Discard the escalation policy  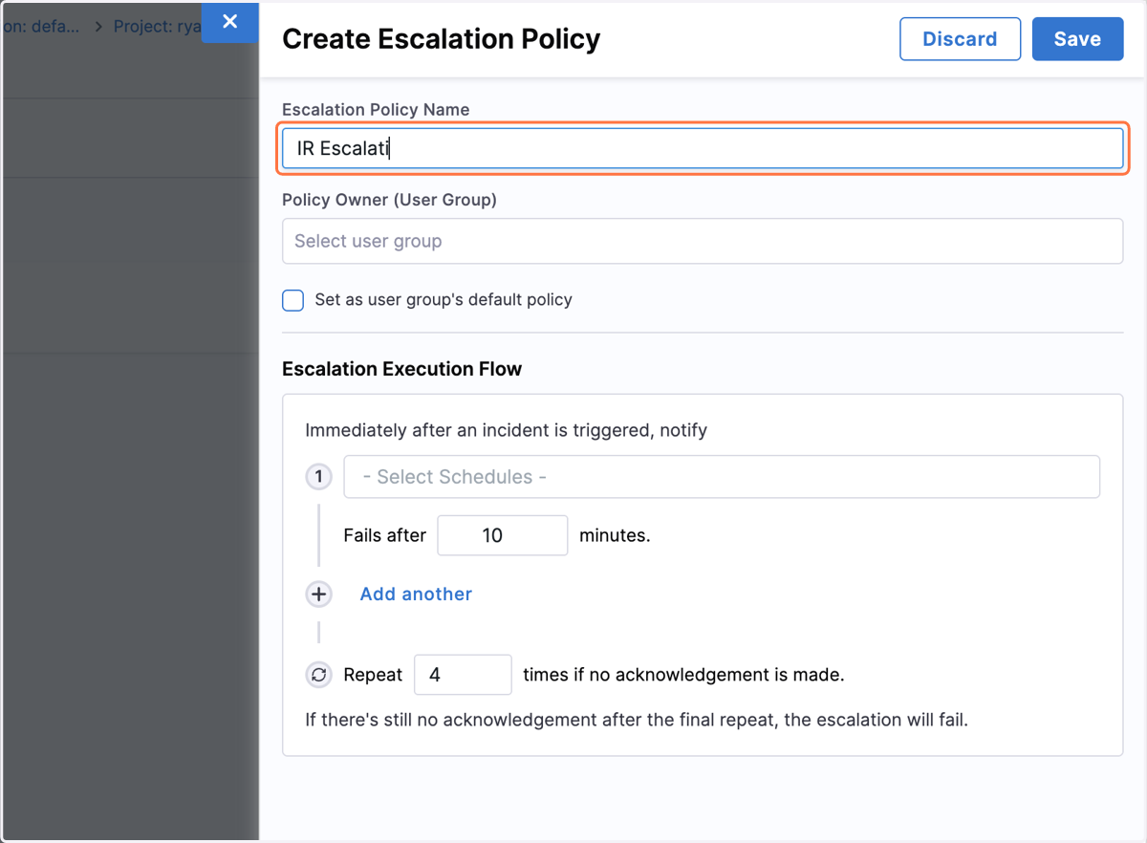tap(960, 39)
